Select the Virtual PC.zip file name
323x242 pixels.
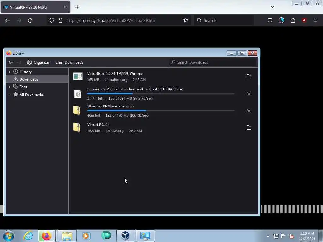[98, 125]
